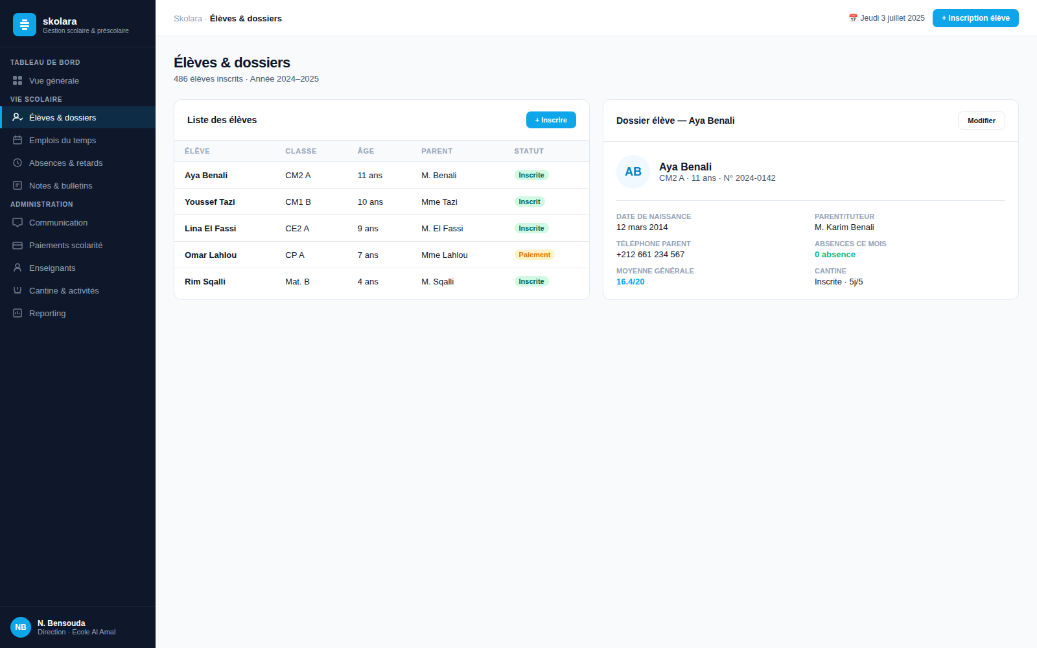Click Modifier on Aya Benali's dossier

point(981,121)
